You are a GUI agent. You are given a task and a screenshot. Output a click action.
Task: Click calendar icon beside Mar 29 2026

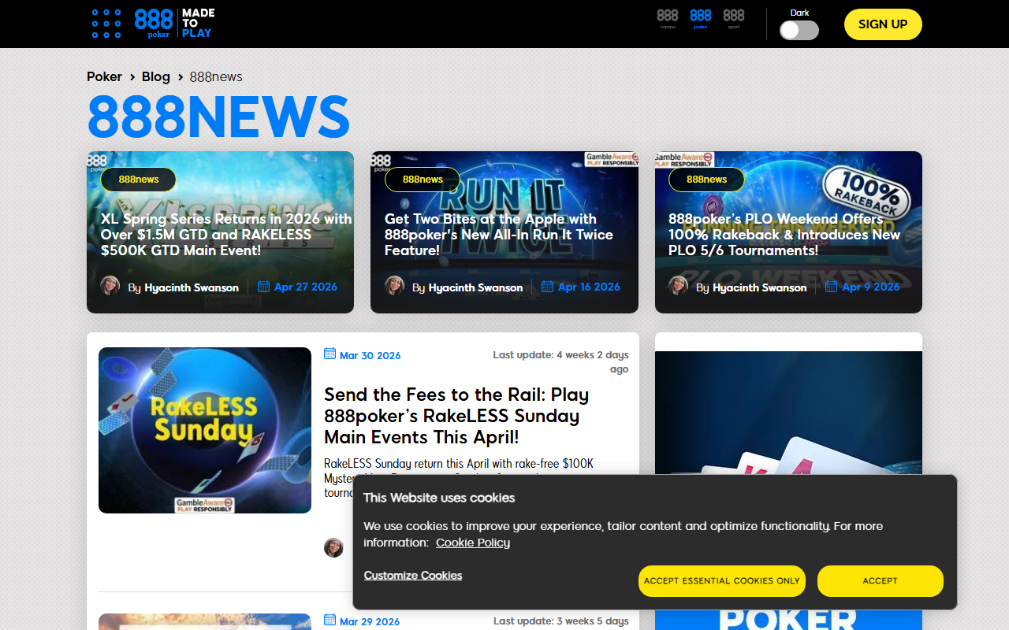click(330, 620)
